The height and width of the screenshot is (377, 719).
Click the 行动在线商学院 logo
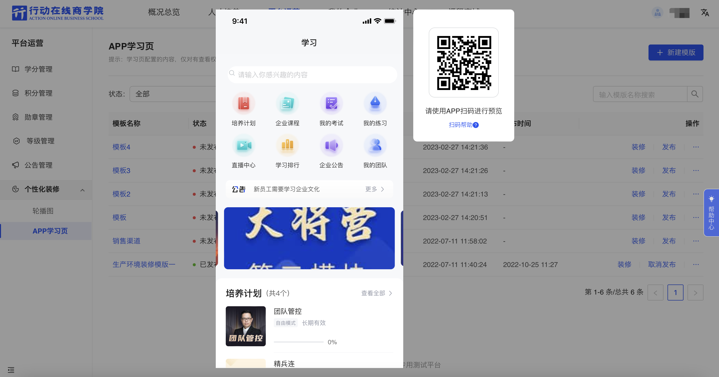58,13
